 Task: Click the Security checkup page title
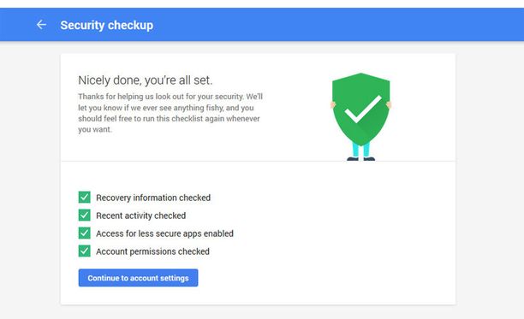click(107, 25)
